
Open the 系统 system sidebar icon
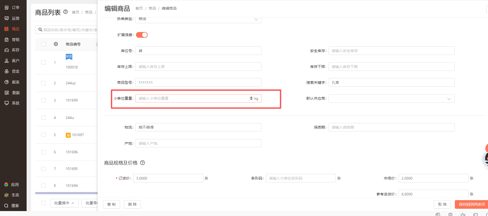(x=7, y=103)
